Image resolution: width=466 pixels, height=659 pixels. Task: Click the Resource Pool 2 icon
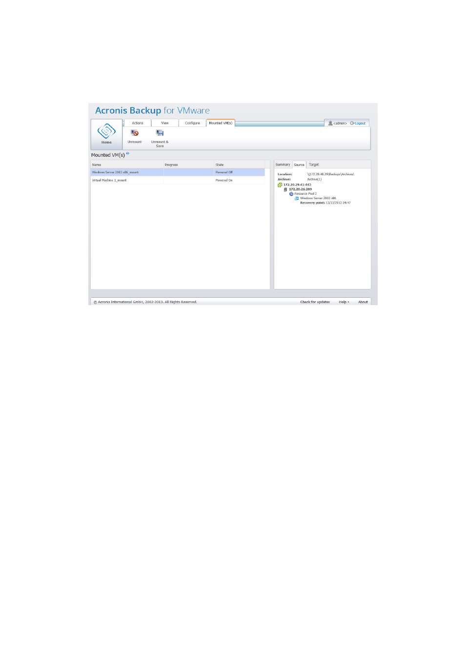point(291,194)
